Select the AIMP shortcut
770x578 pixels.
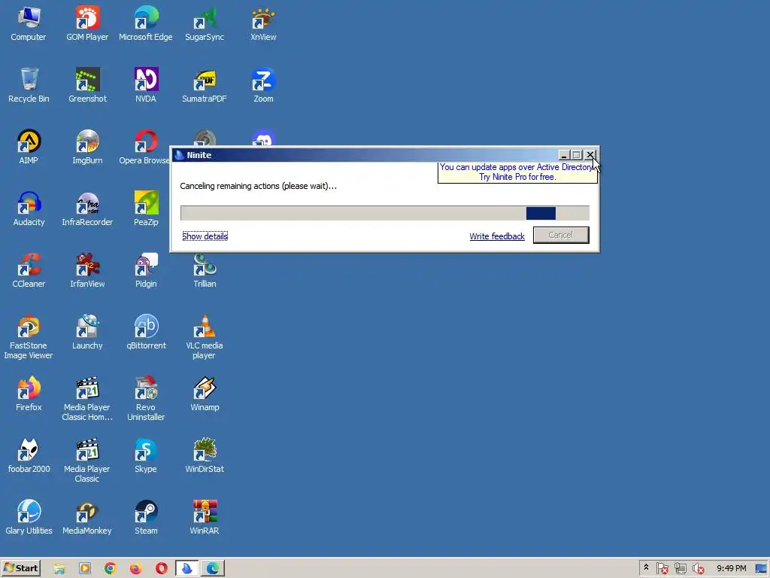[29, 147]
